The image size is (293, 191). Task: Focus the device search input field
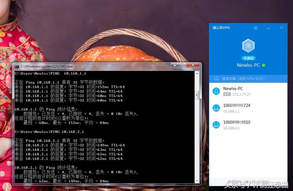[250, 79]
